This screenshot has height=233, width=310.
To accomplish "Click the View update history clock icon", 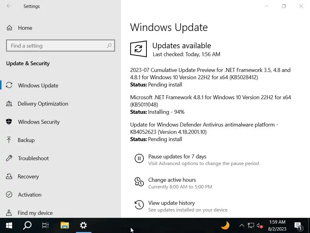I will [139, 205].
